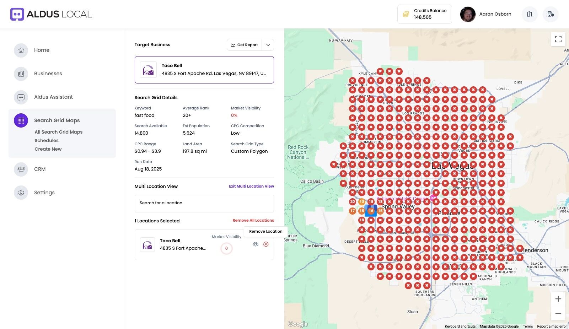Click Report a map error link
Viewport: 569px width, 329px height.
click(x=552, y=326)
